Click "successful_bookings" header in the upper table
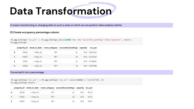194x109 pixels. (x=68, y=48)
